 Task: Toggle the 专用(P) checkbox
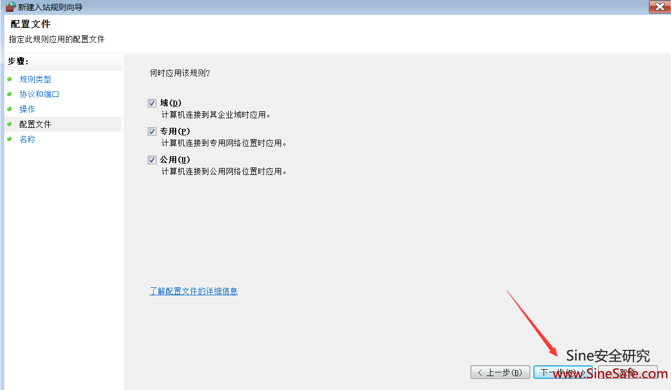153,132
